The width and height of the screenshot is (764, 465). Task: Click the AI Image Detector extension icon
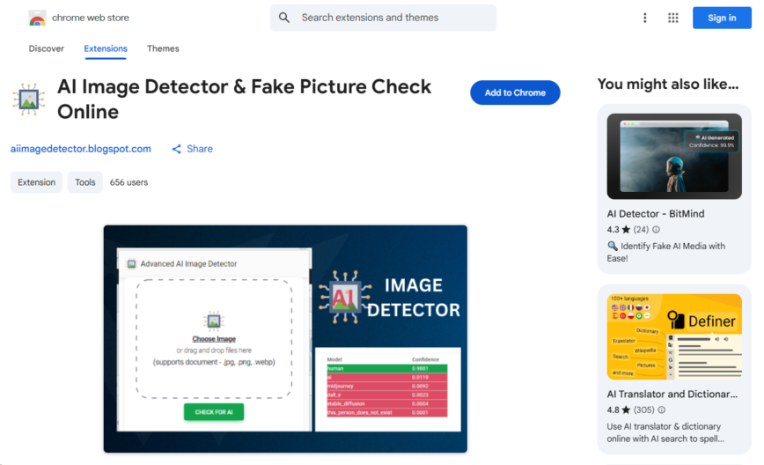(29, 100)
